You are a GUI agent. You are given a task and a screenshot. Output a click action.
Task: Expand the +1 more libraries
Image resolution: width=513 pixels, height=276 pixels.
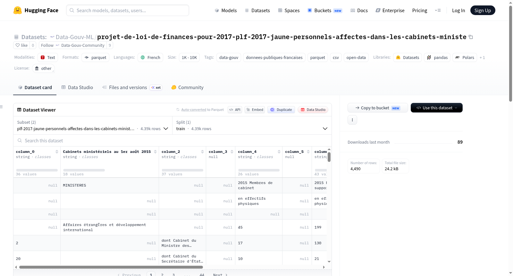[x=482, y=57]
